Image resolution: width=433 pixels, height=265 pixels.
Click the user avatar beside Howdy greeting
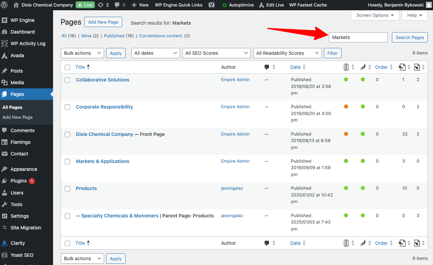click(x=429, y=5)
